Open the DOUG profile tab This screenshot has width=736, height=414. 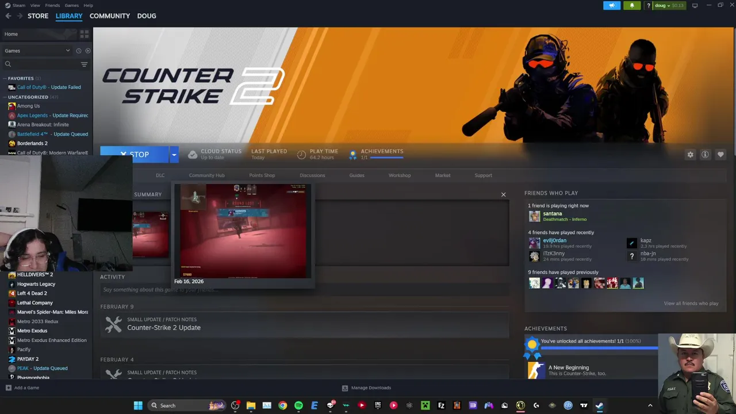[147, 16]
